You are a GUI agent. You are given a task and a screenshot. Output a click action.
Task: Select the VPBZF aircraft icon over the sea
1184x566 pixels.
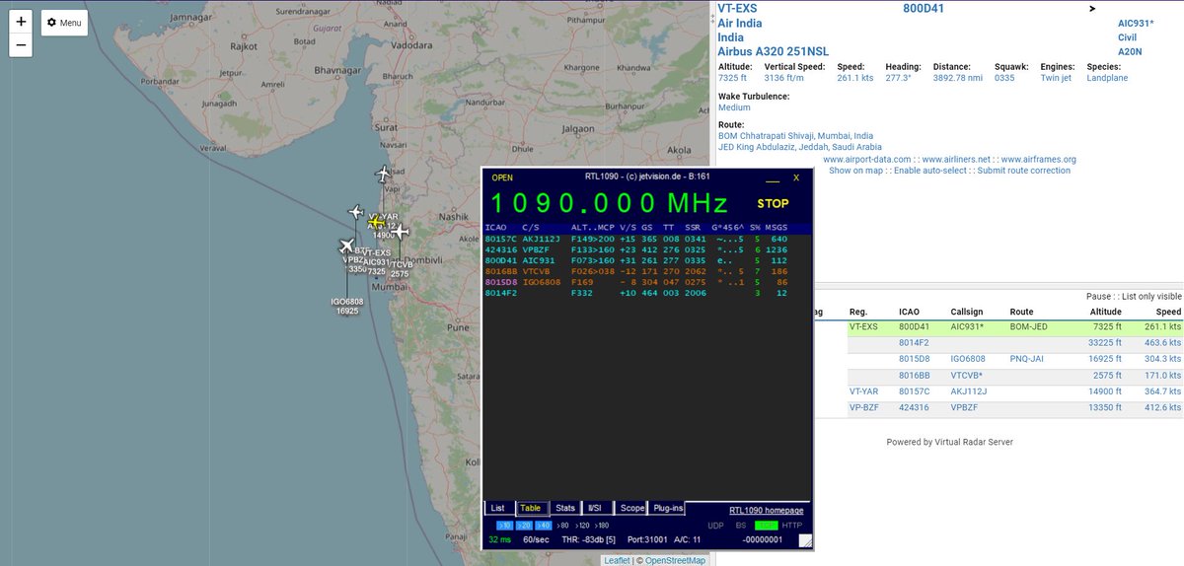(356, 212)
